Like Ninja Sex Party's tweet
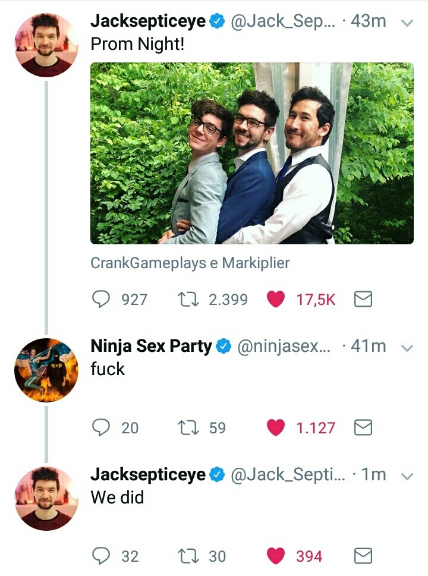 [x=276, y=427]
